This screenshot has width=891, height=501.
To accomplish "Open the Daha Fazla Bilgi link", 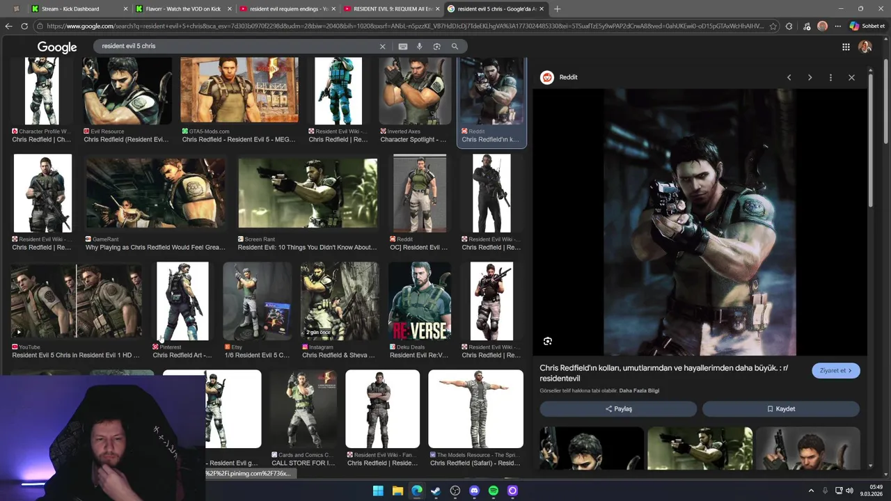I will pos(639,390).
